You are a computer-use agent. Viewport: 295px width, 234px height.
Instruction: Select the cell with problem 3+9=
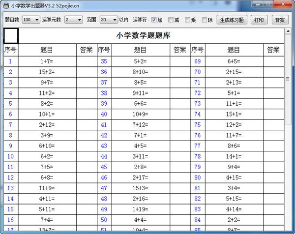point(47,135)
